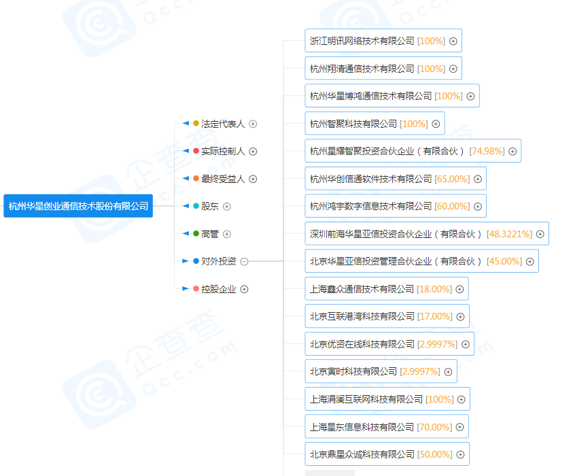
Task: Expand 浙江明讯网络技术有限公司 subsidiaries
Action: tap(452, 40)
